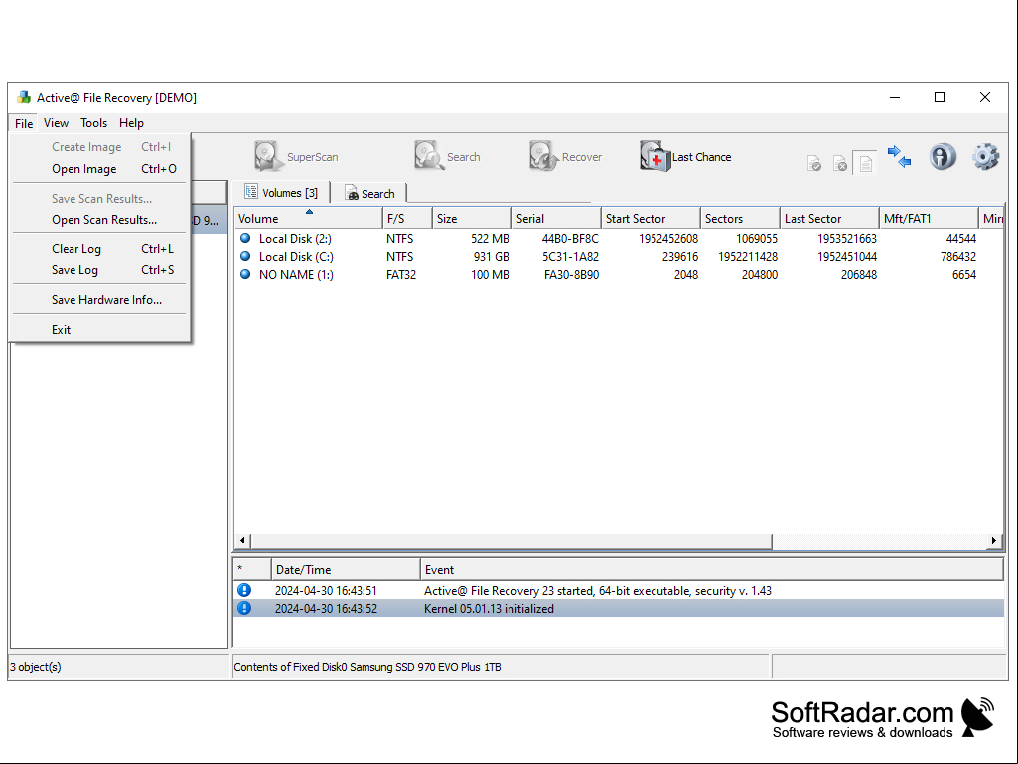Click the blue arrows swap icon
This screenshot has height=764, width=1018.
pos(899,157)
